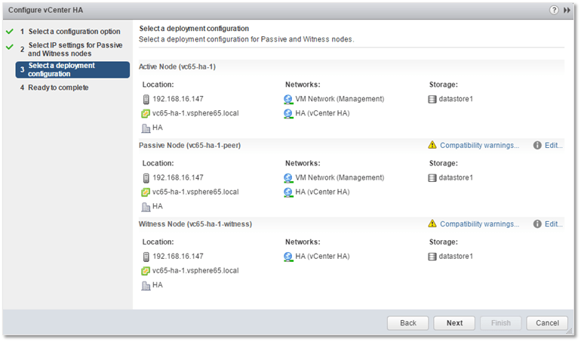Click 192.168.16.147 under Passive Node

pos(178,177)
